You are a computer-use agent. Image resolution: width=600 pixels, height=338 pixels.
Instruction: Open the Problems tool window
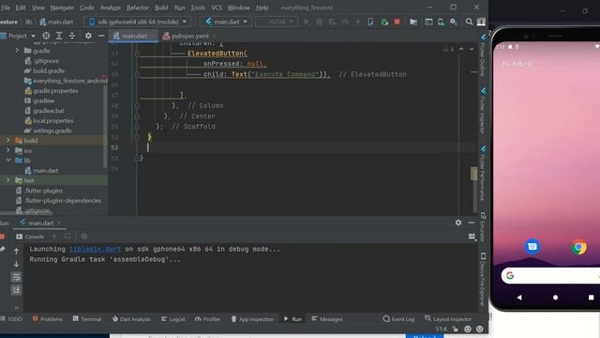point(48,319)
